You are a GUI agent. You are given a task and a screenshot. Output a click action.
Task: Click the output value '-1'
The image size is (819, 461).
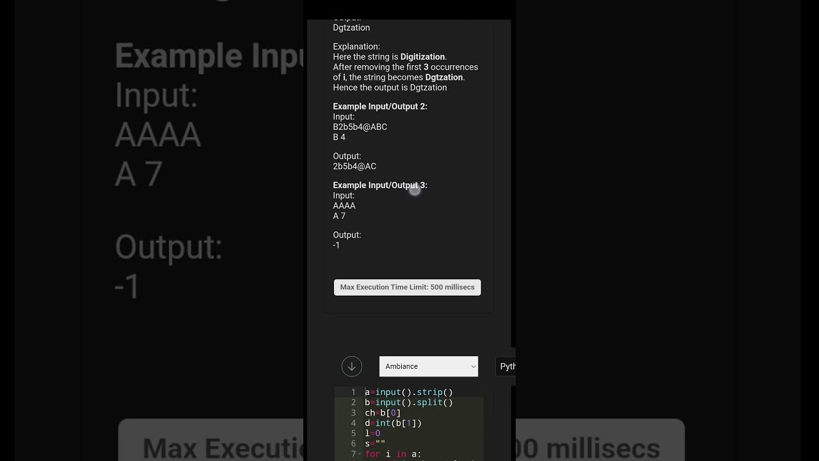coord(337,245)
